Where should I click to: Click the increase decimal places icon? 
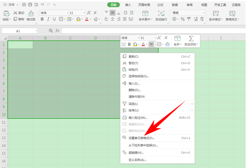click(x=196, y=19)
